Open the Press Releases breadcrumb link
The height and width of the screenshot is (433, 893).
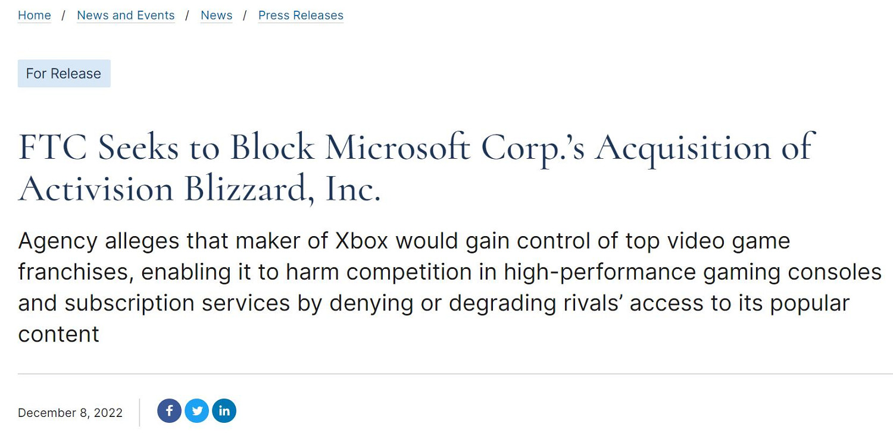click(301, 15)
